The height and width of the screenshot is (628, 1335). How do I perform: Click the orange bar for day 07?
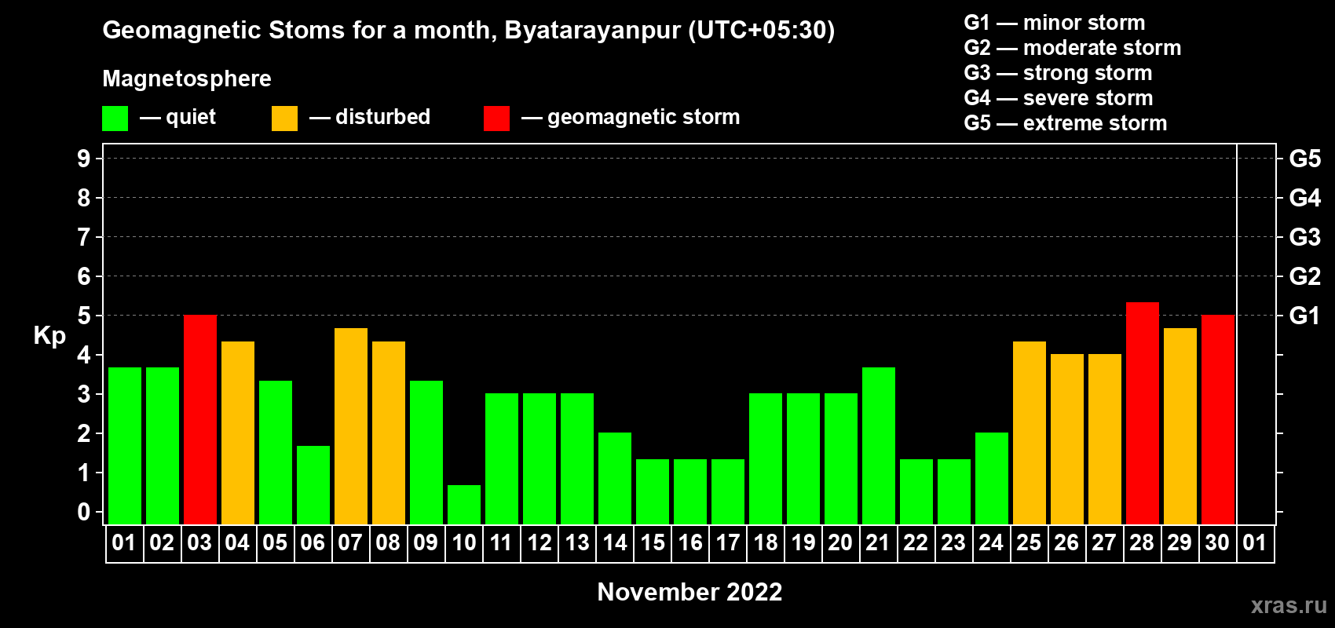click(x=351, y=426)
